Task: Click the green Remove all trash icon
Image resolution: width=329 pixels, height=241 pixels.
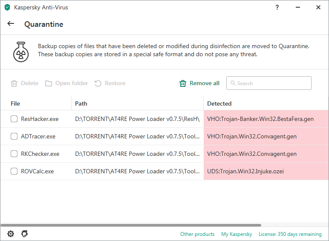Action: pos(183,83)
